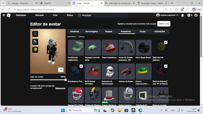Viewport: 203px width, 114px height.
Task: Click the Windows taskbar search box
Action: [x=84, y=110]
